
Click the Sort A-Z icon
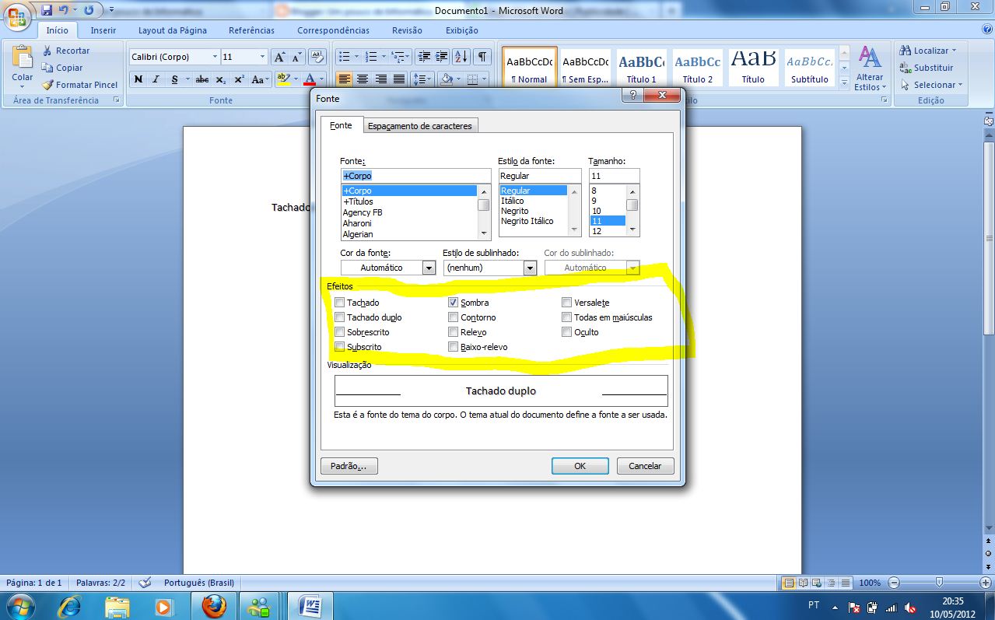click(x=461, y=57)
